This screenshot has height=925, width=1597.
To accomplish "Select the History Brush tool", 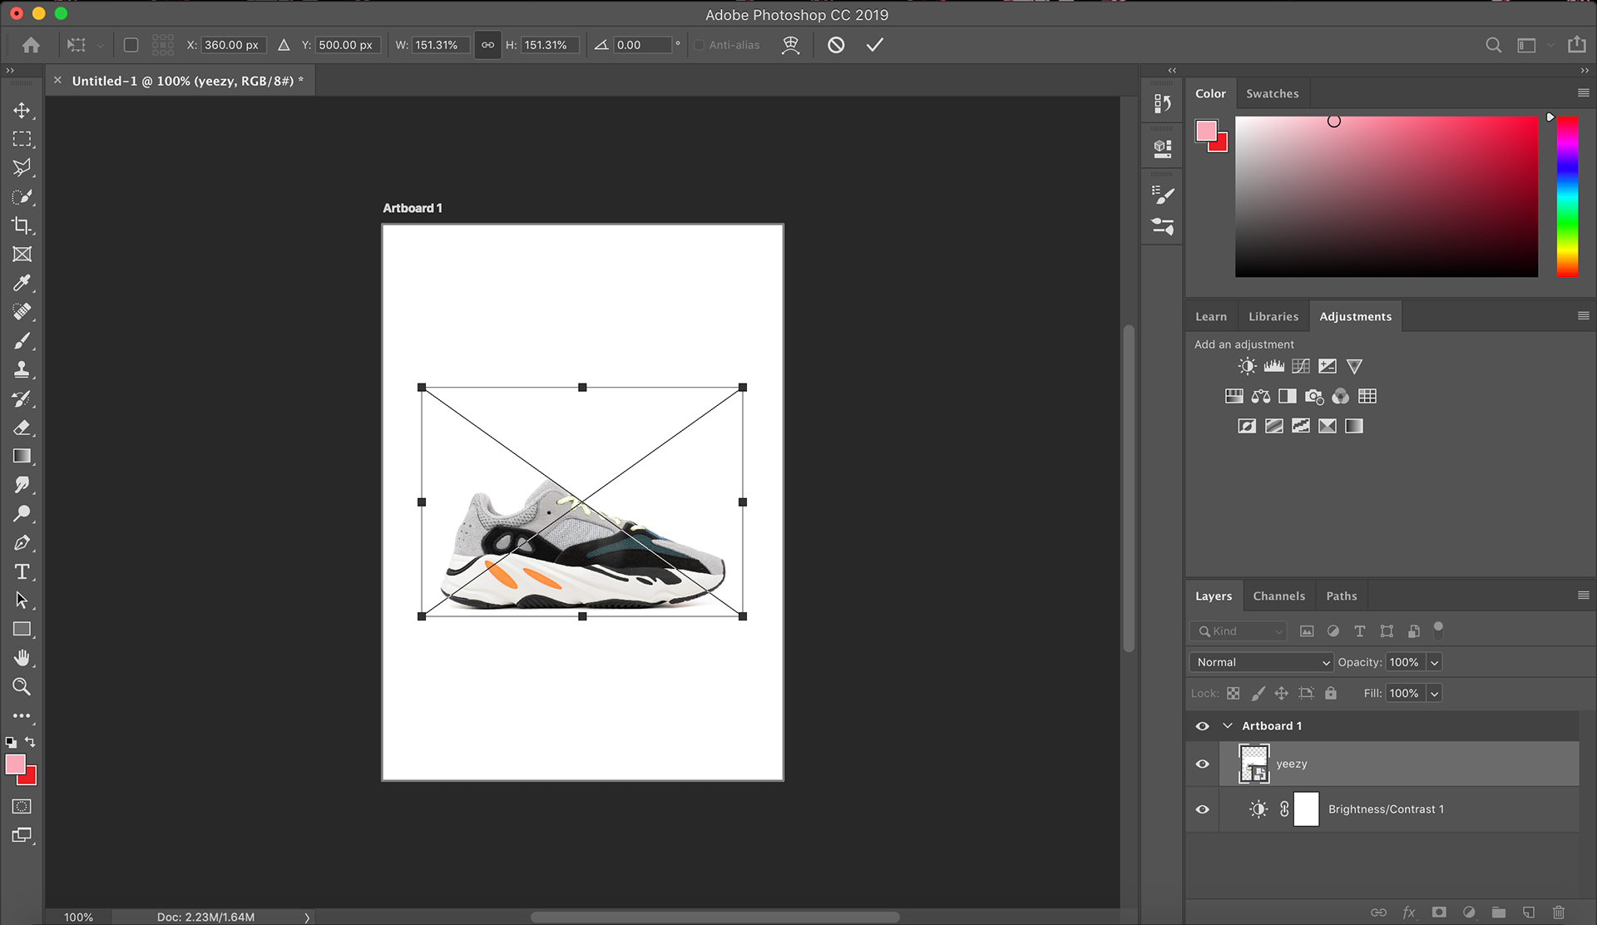I will [22, 398].
